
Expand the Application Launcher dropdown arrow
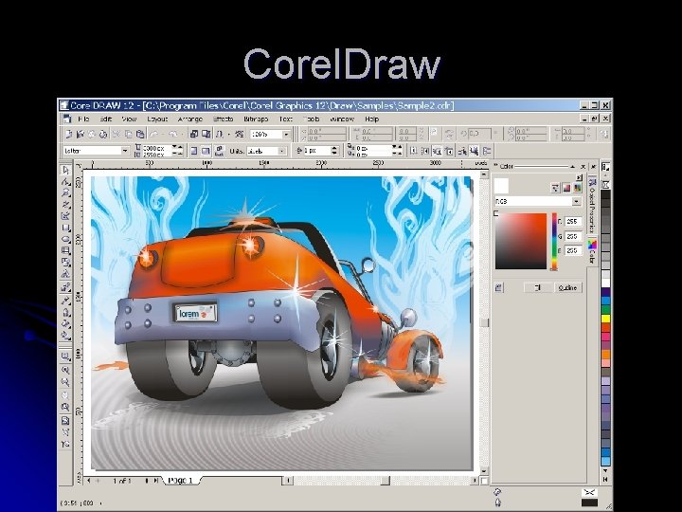click(x=229, y=135)
